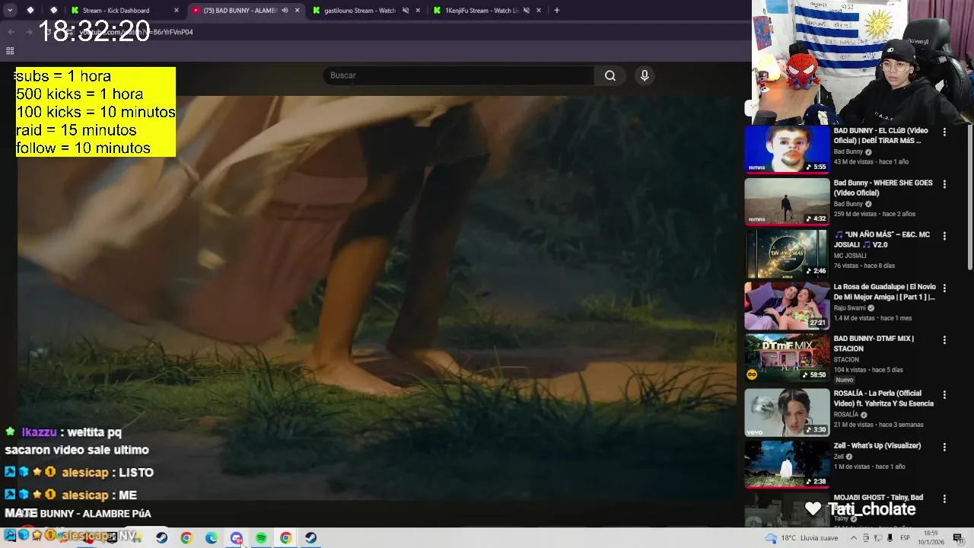Open options menu for UN AÑO MÁS
974x548 pixels.
coord(944,236)
